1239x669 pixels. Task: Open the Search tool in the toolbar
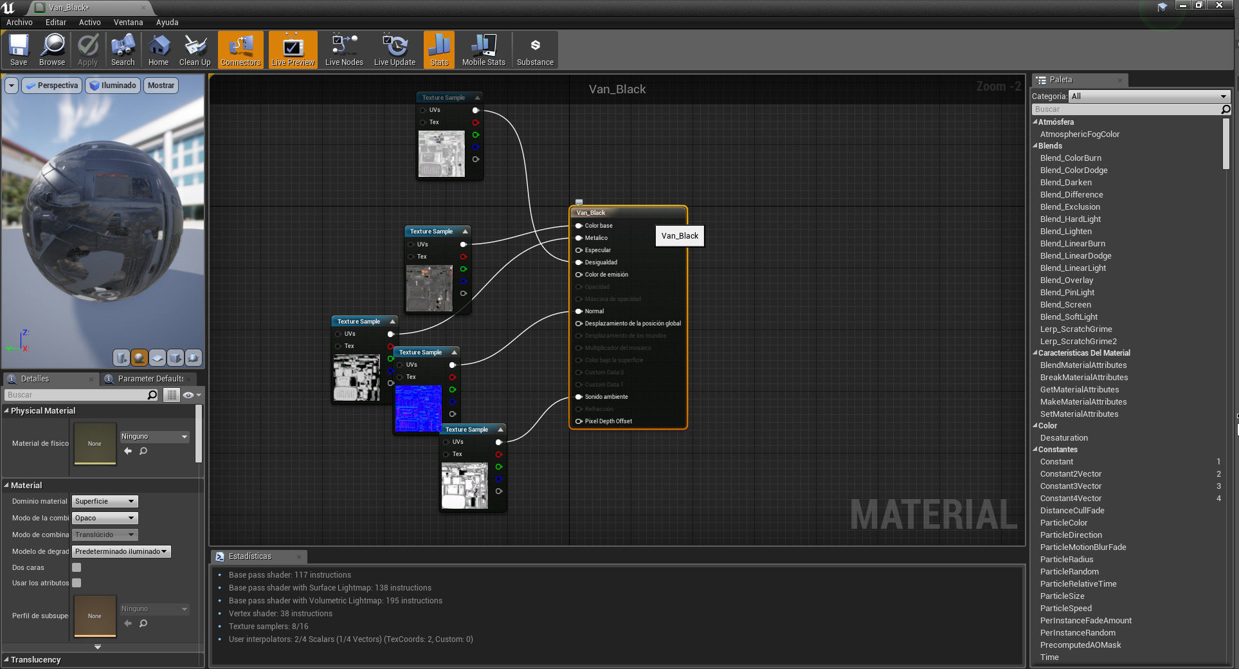tap(123, 50)
